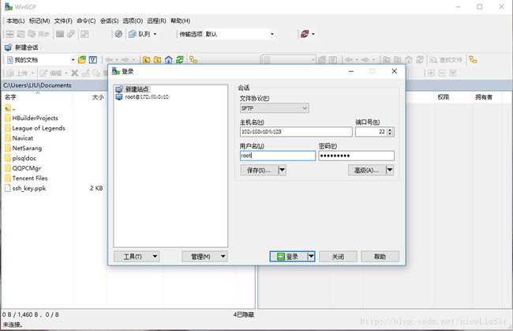
Task: Click the red new session connection icon
Action: (305, 34)
